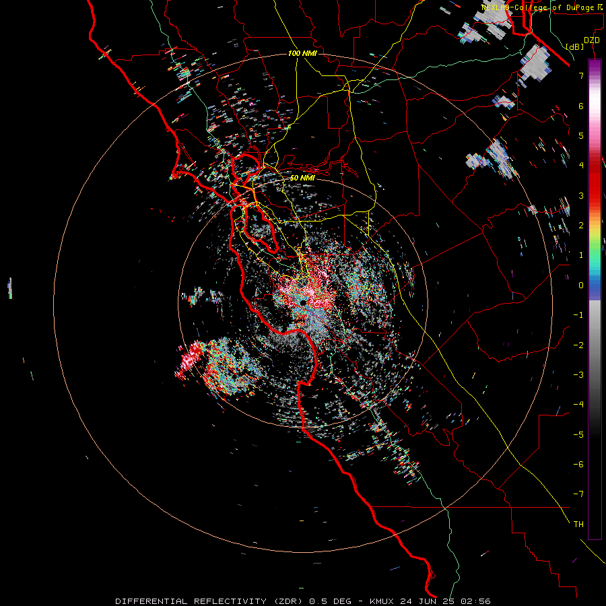Click the 0 value on the color scale

click(x=581, y=285)
